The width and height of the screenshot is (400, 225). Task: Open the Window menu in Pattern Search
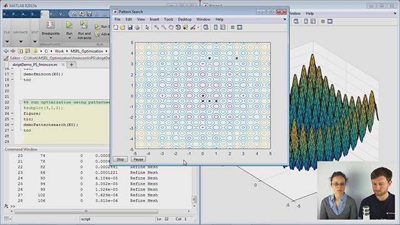coord(203,19)
